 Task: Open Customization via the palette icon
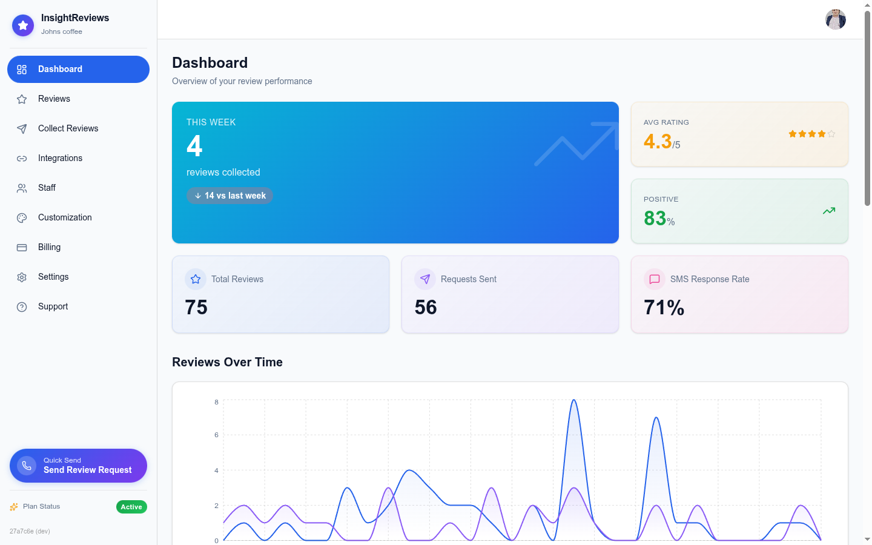click(22, 217)
